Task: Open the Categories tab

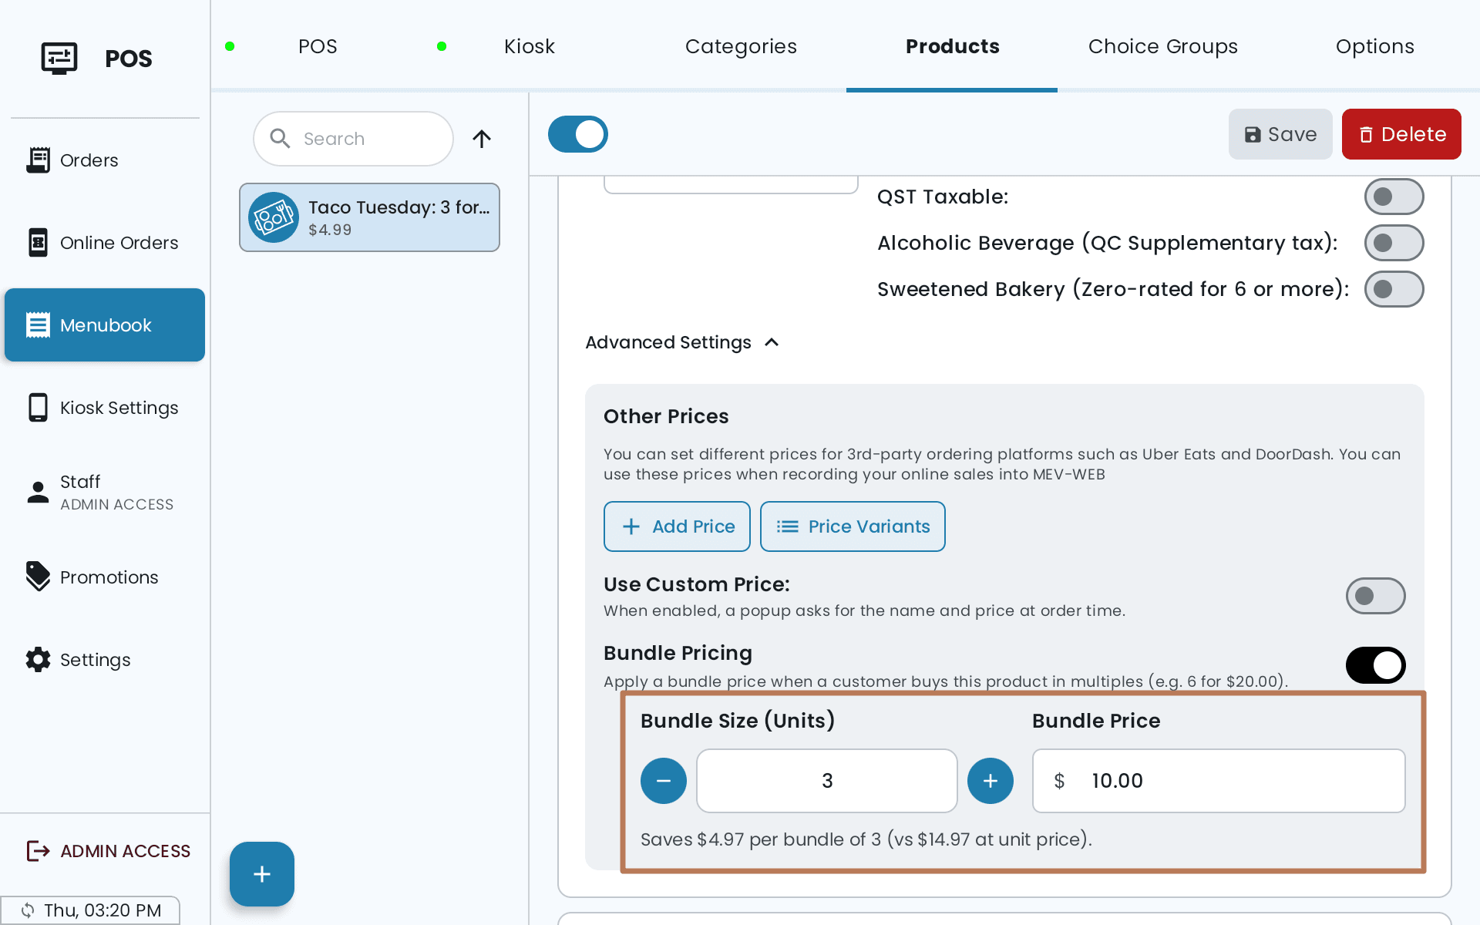Action: tap(741, 46)
